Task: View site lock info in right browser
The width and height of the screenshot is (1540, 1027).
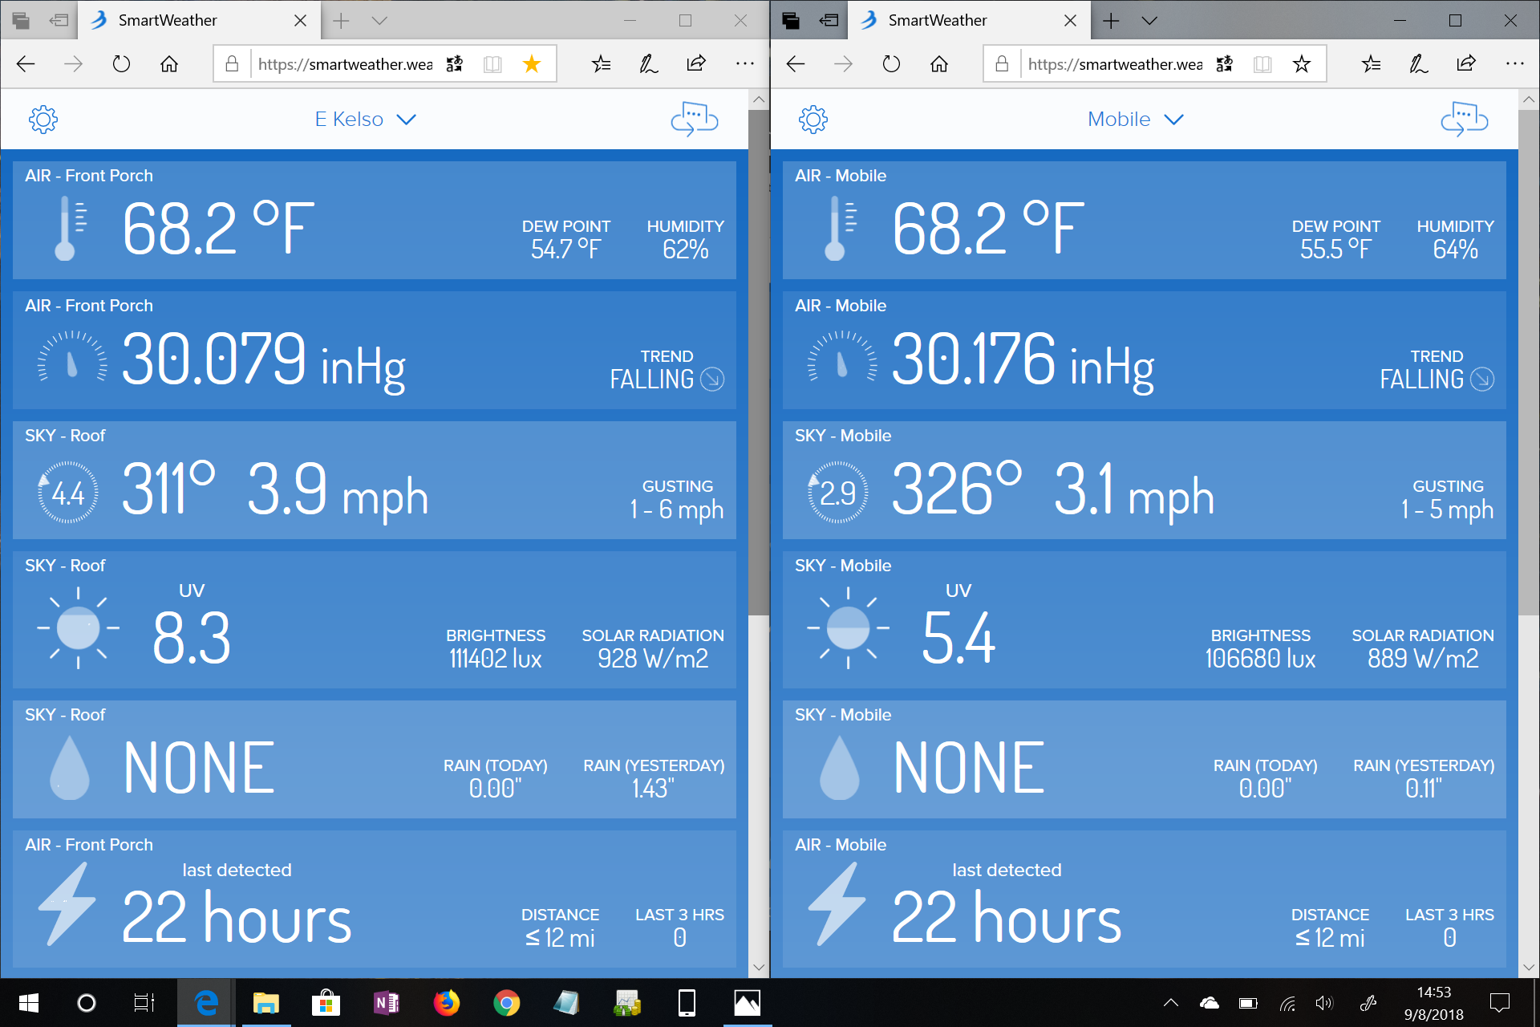Action: click(1002, 64)
